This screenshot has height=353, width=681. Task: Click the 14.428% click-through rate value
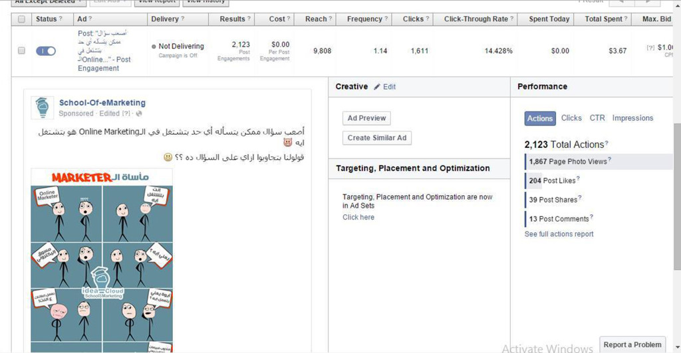point(499,50)
